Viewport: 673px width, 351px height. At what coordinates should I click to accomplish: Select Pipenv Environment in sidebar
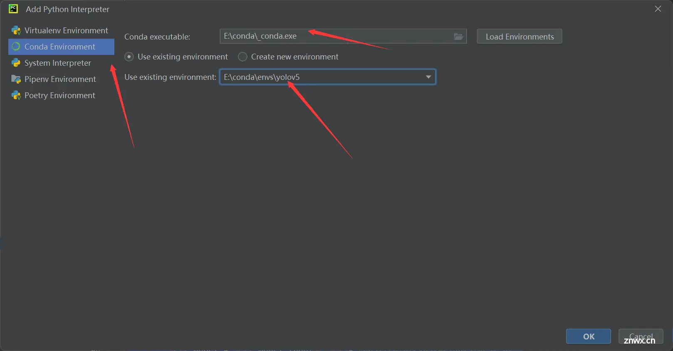click(61, 79)
